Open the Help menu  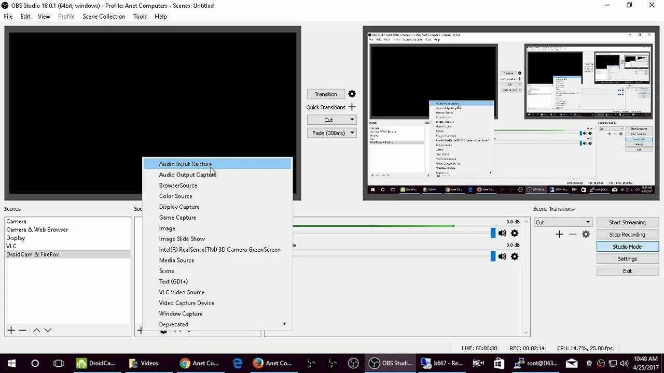point(161,17)
